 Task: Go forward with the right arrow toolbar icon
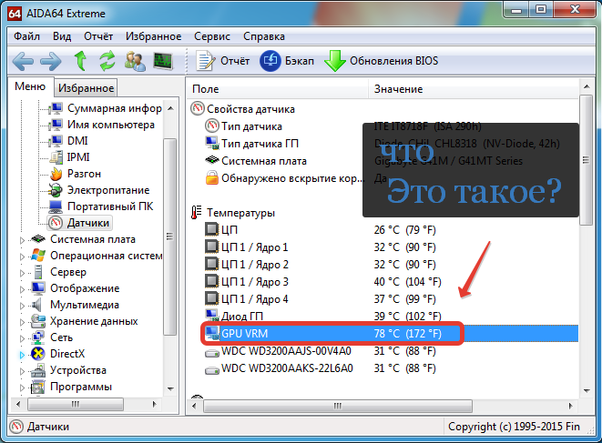point(51,61)
